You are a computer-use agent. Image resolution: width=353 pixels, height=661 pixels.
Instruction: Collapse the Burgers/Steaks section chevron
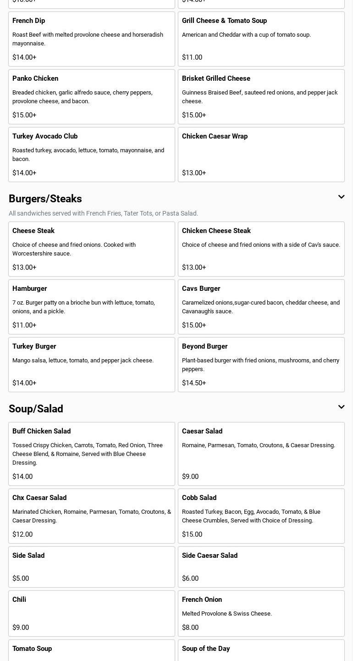[x=341, y=197]
